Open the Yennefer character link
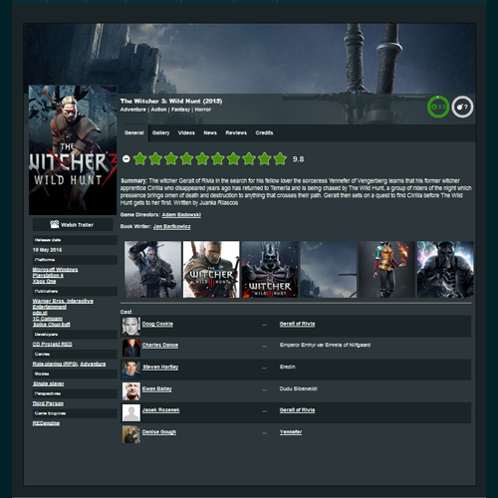Screen dimensions: 498x498 point(291,432)
